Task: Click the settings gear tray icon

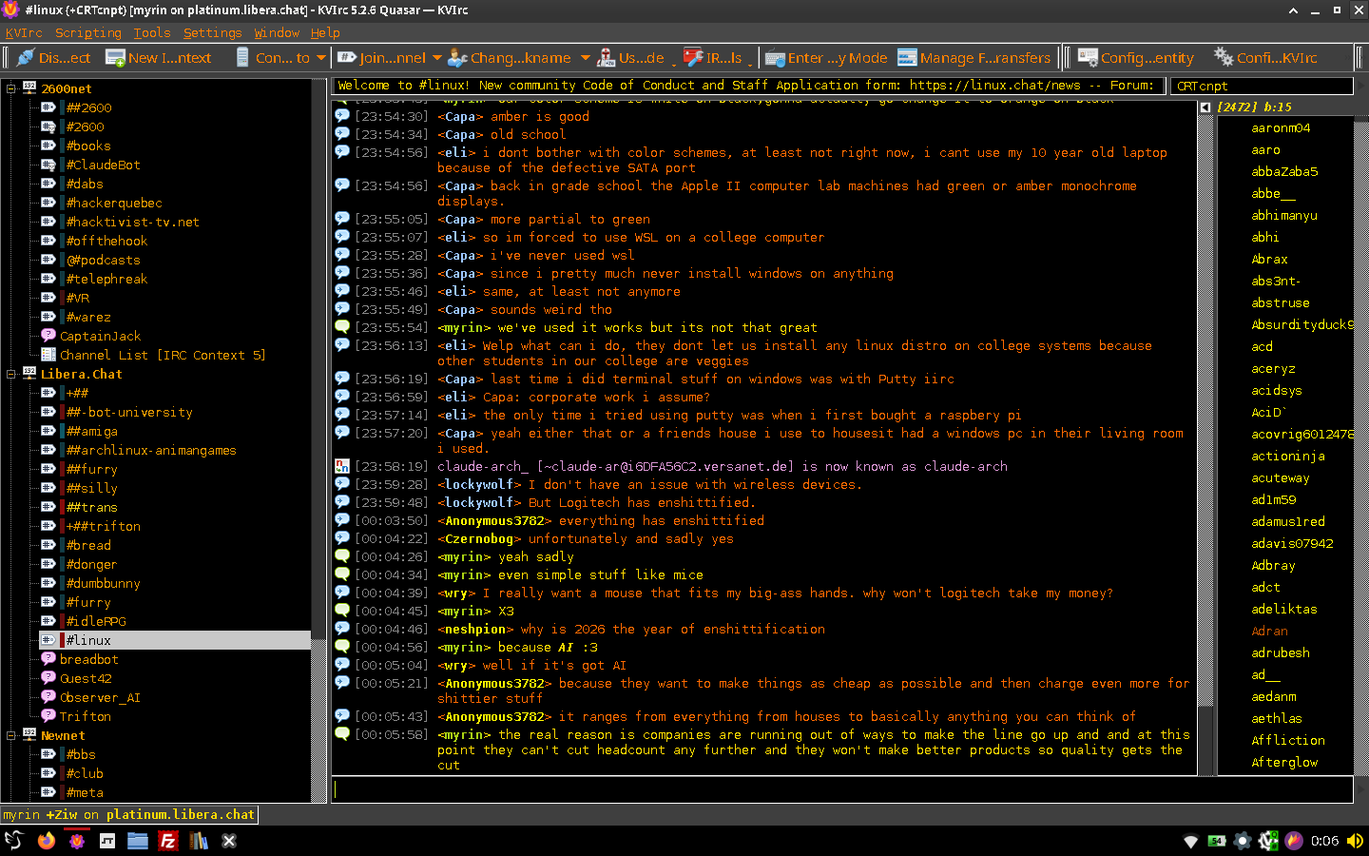Action: [1242, 841]
